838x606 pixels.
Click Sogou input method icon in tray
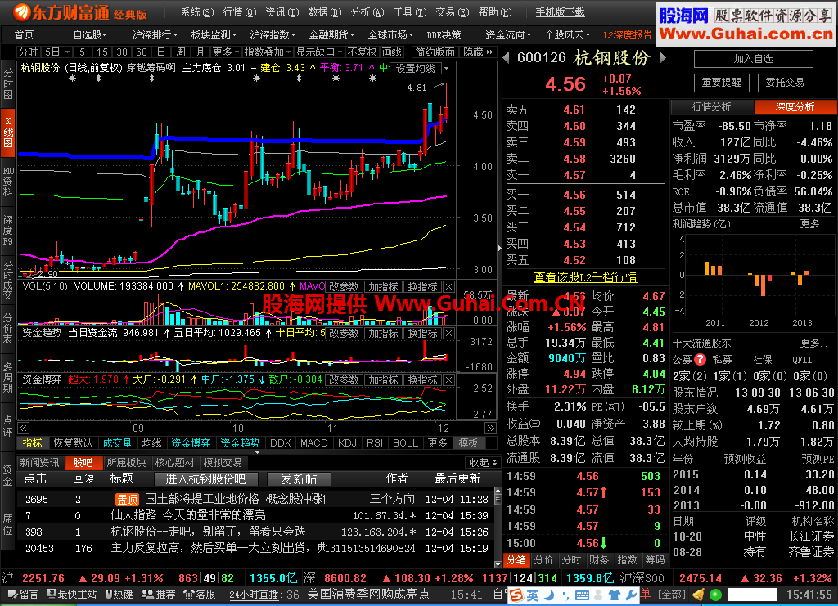[517, 595]
